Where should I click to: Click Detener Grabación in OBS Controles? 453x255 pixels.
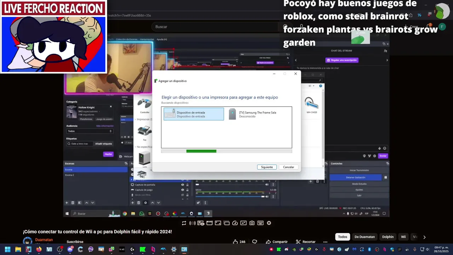[356, 177]
